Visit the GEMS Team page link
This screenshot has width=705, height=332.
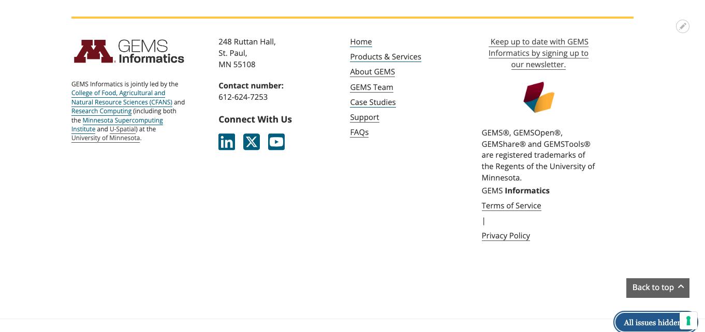(372, 87)
